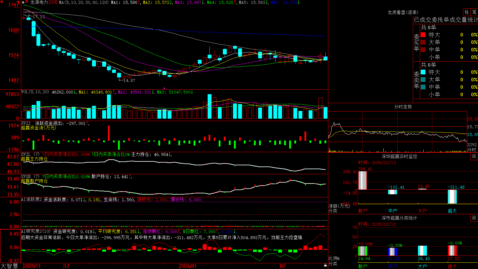Screen dimensions: 478x269
Task: Click the 时间: 2026/02/13 label in 实时监控
Action: coord(377,163)
